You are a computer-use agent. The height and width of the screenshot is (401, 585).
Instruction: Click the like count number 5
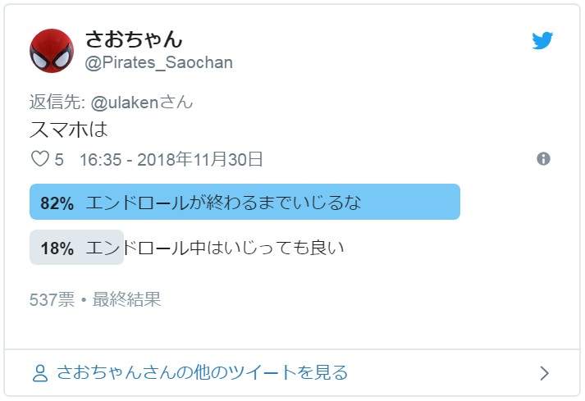click(59, 159)
